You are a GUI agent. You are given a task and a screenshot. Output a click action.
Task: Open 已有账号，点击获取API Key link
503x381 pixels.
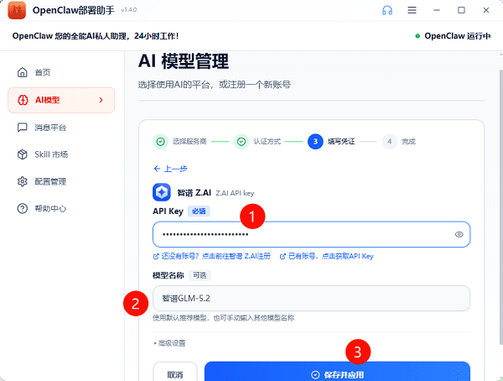(327, 256)
